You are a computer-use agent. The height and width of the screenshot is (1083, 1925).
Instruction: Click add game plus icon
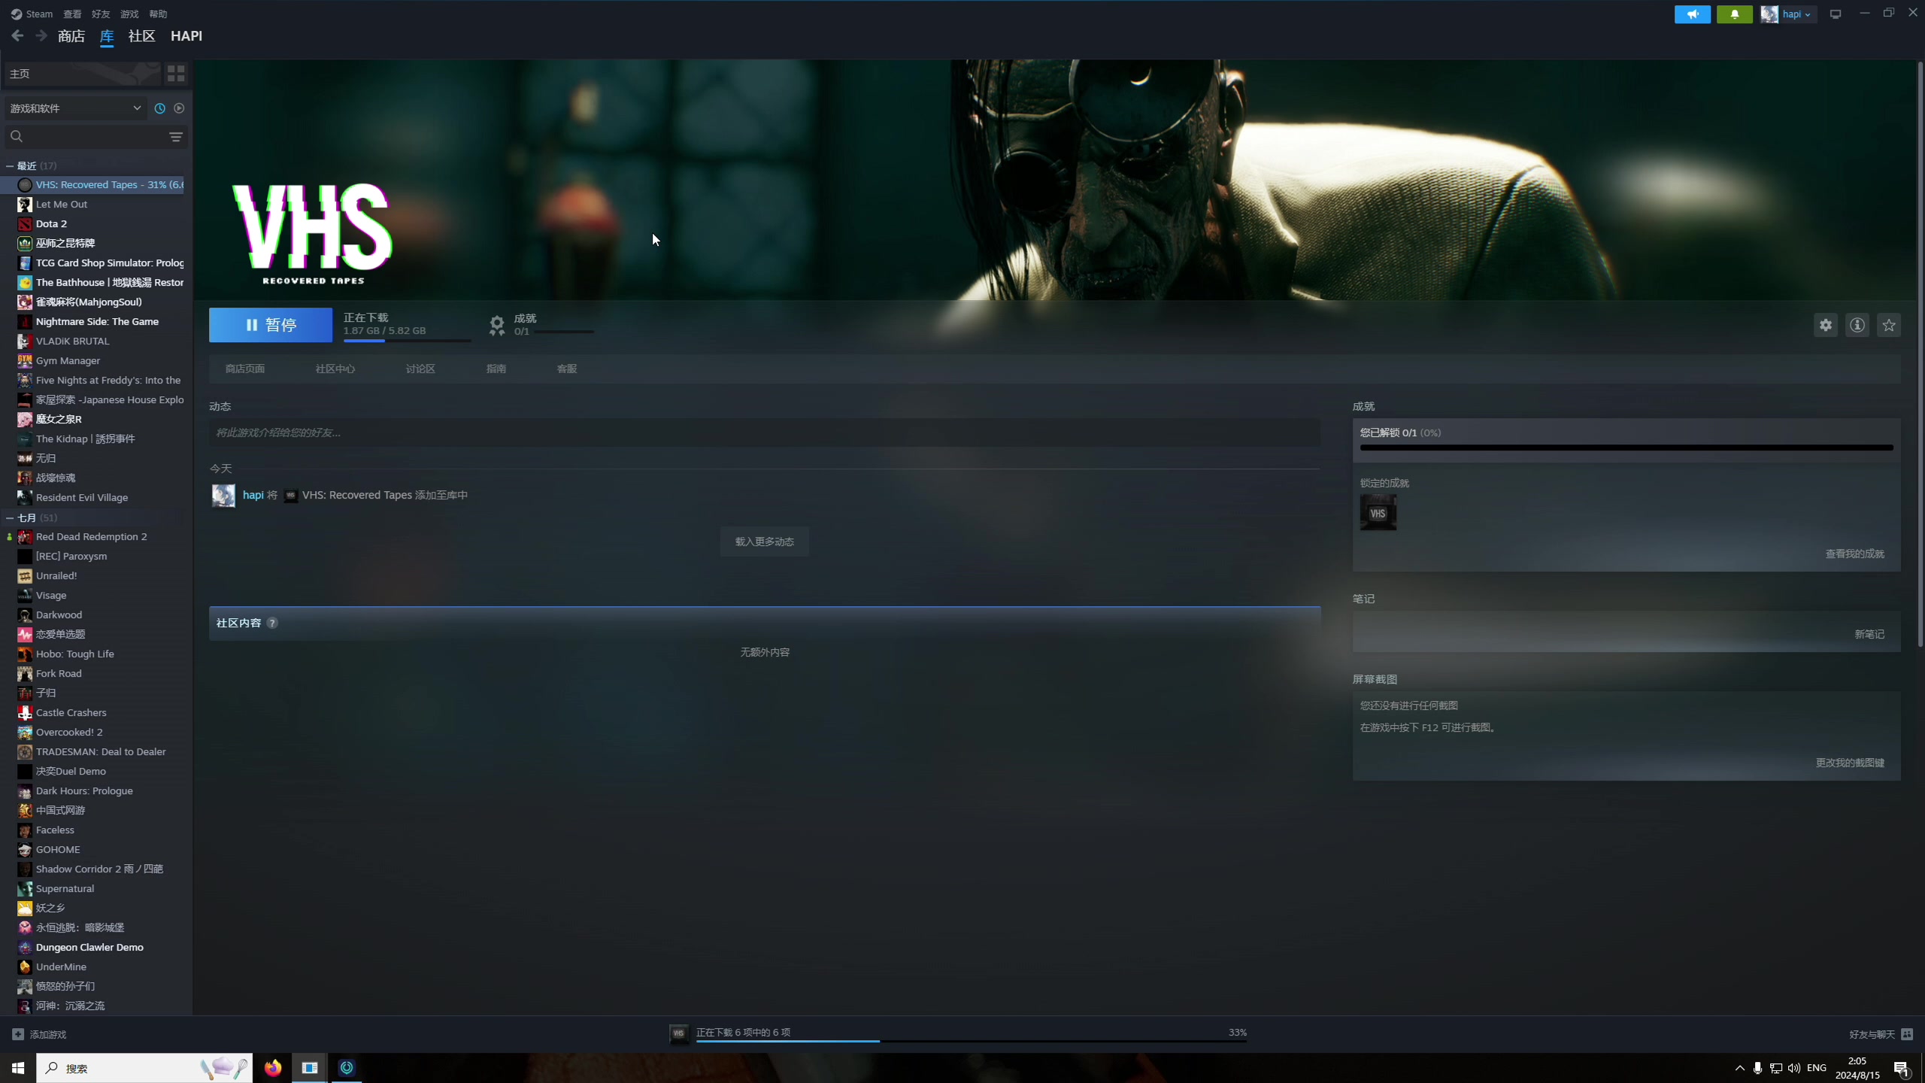(x=18, y=1034)
